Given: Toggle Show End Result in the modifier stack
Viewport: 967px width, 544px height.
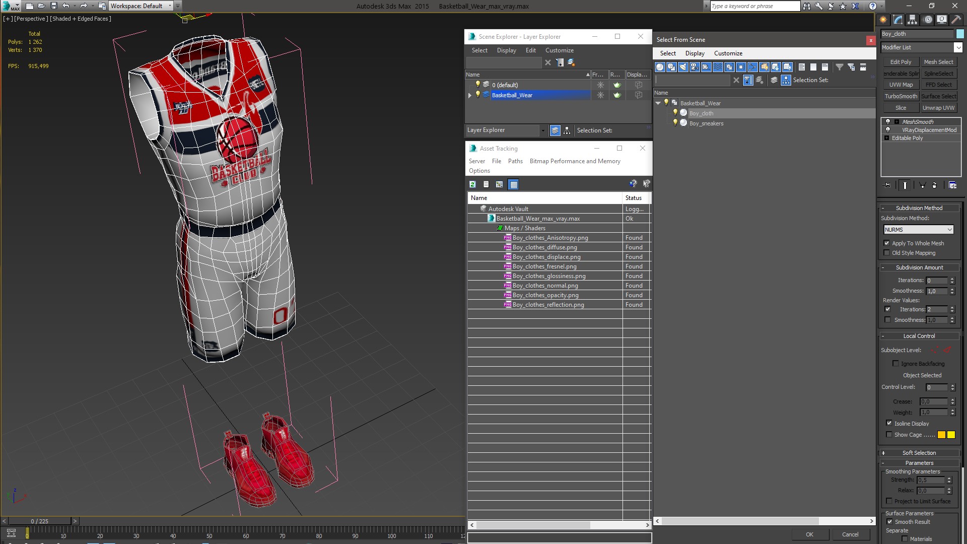Looking at the screenshot, I should click(905, 185).
